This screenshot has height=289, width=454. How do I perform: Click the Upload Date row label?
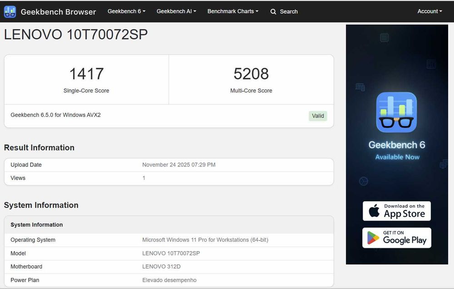coord(26,165)
